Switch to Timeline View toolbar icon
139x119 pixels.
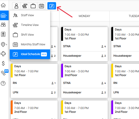pos(25,6)
